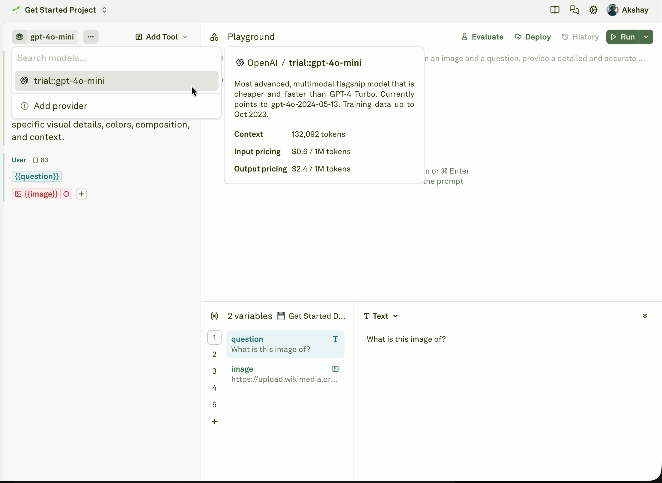Click the Playground shapes icon

(x=214, y=37)
